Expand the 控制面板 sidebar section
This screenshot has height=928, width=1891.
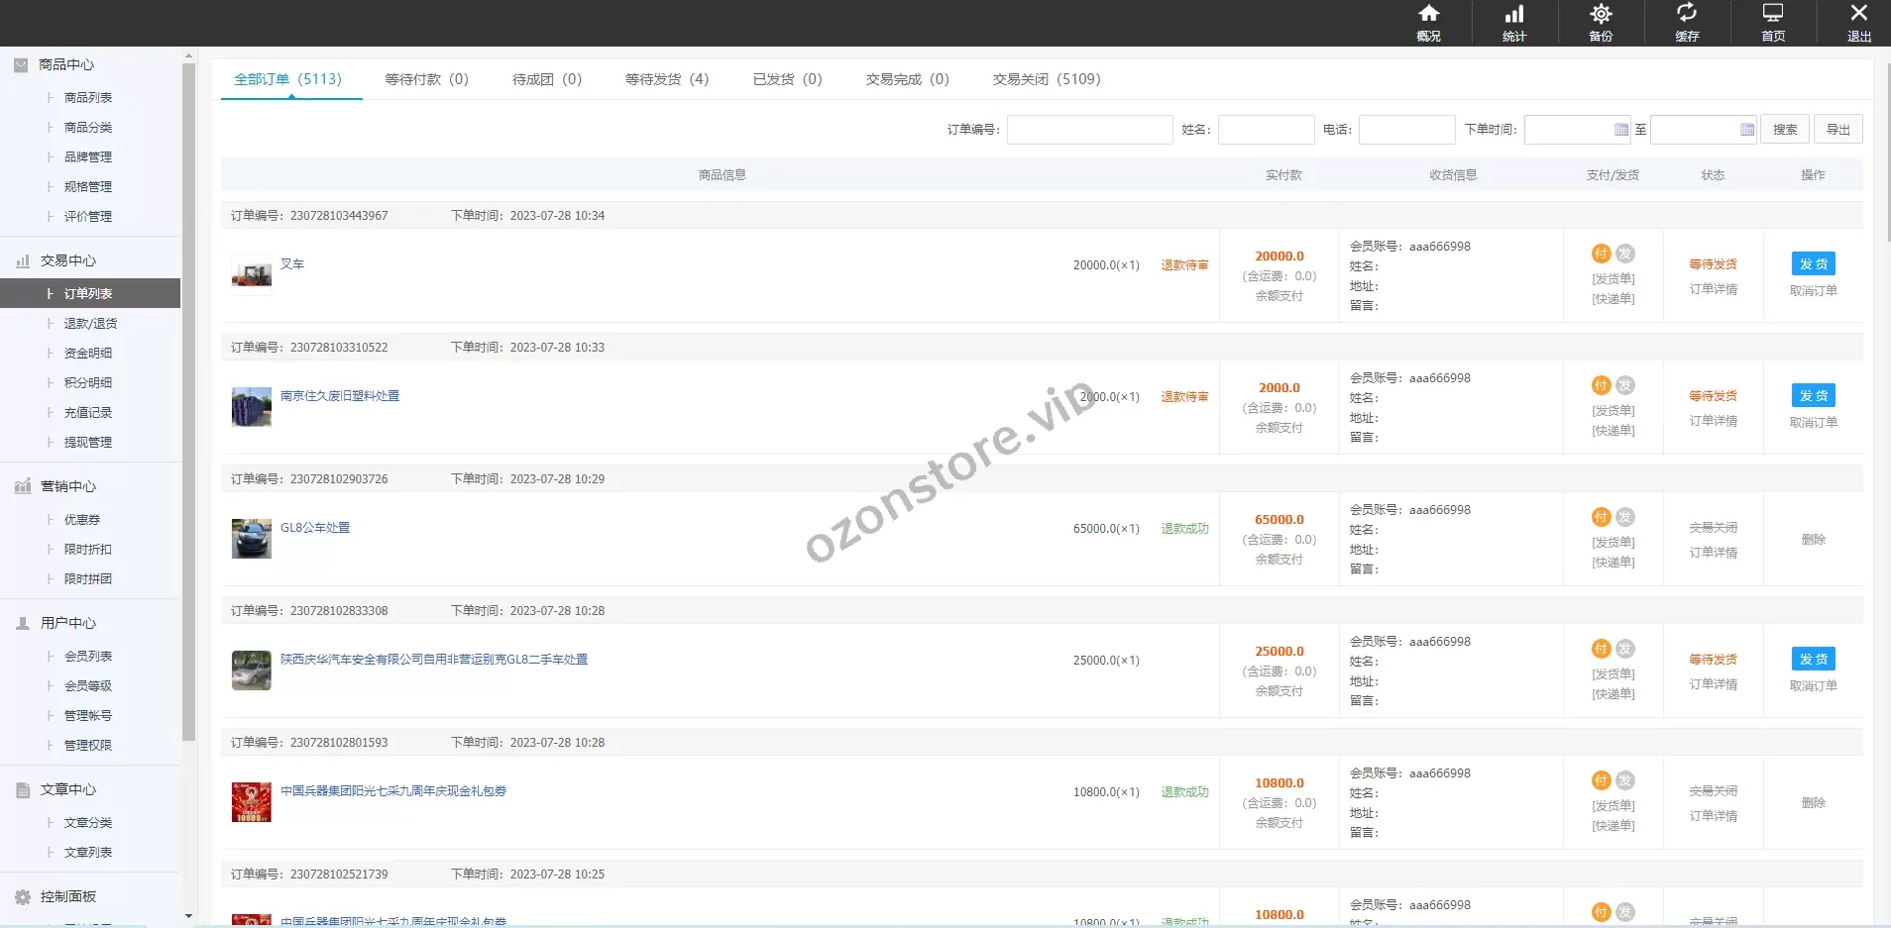[x=67, y=896]
